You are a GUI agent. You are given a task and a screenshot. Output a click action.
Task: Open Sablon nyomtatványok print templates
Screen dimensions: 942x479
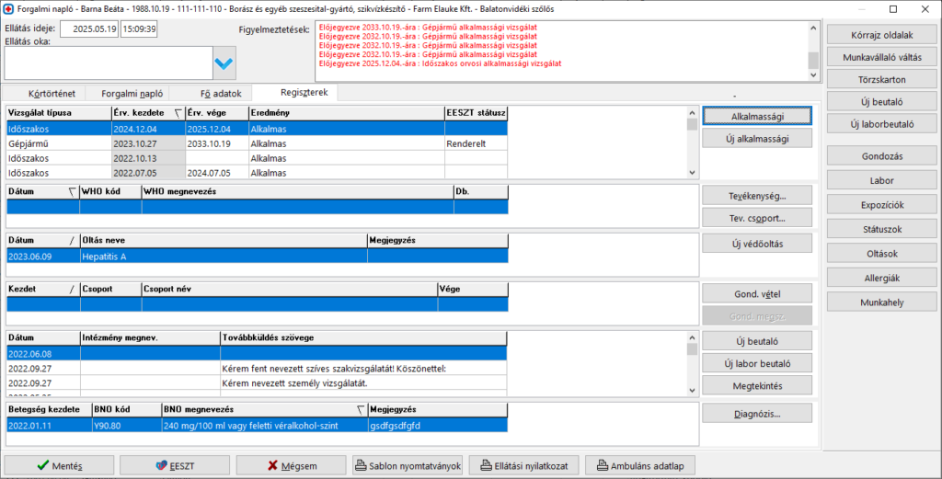pyautogui.click(x=408, y=465)
